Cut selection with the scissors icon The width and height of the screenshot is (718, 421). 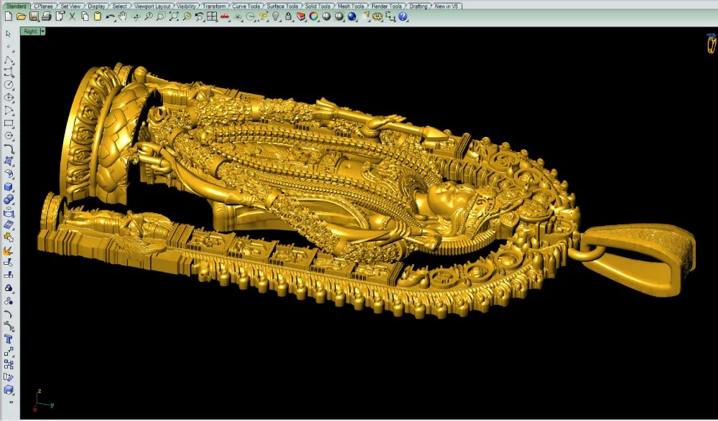tap(73, 16)
